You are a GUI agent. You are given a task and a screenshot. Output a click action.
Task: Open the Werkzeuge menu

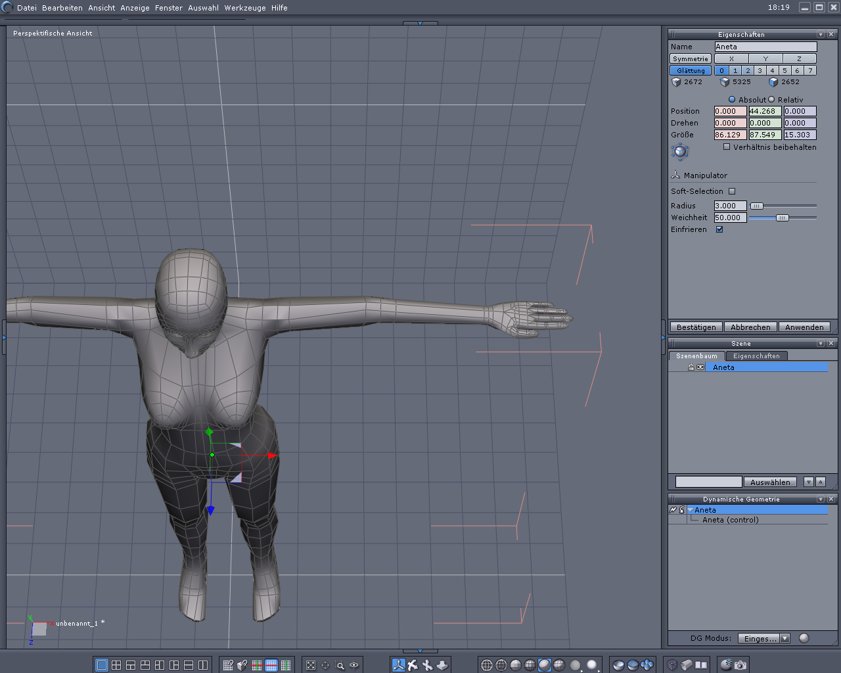[x=245, y=8]
